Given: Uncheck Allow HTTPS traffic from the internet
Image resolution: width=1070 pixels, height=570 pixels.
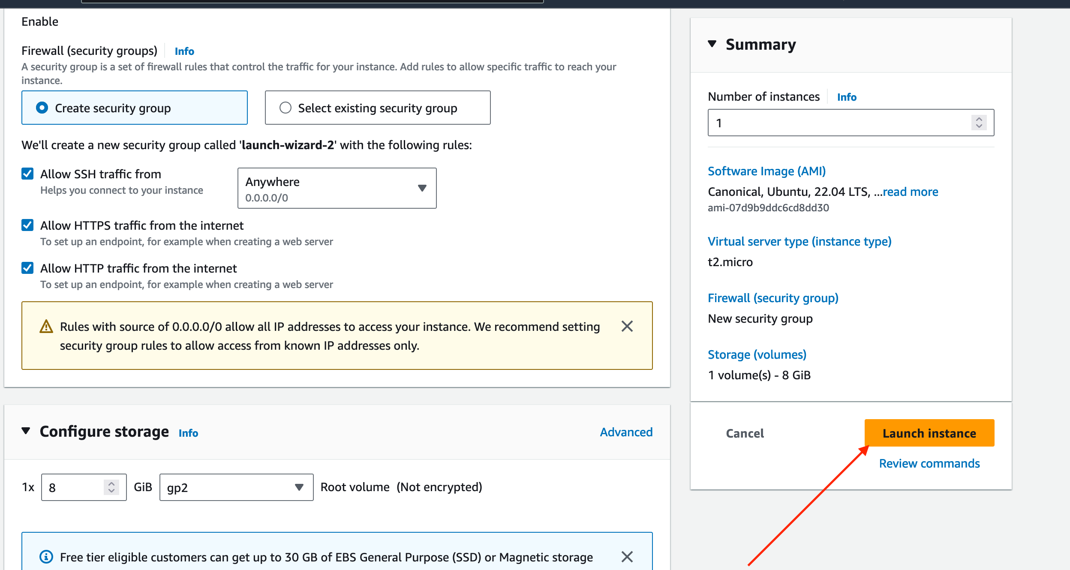Looking at the screenshot, I should coord(28,225).
